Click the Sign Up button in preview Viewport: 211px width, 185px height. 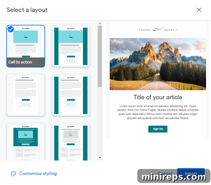(158, 129)
